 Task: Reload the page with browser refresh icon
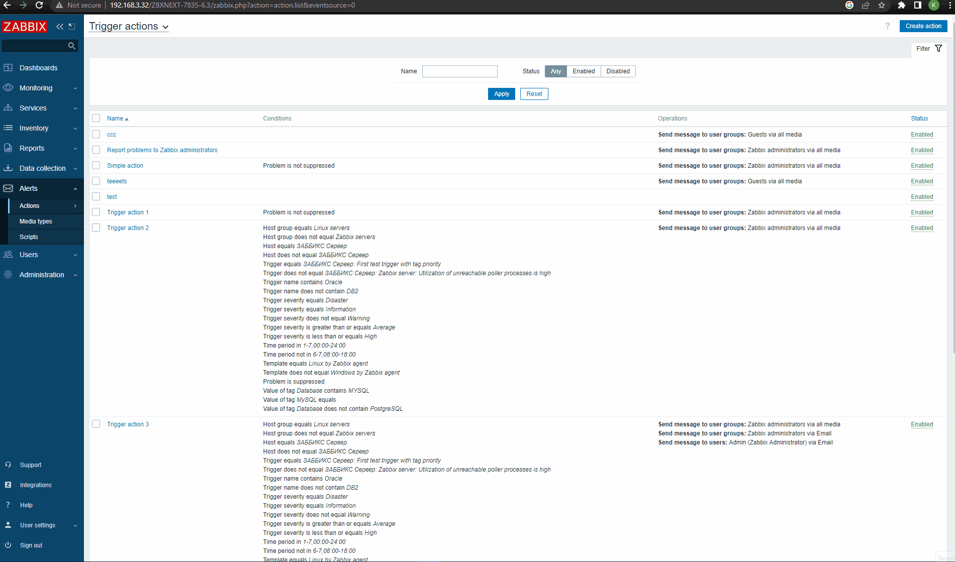39,5
